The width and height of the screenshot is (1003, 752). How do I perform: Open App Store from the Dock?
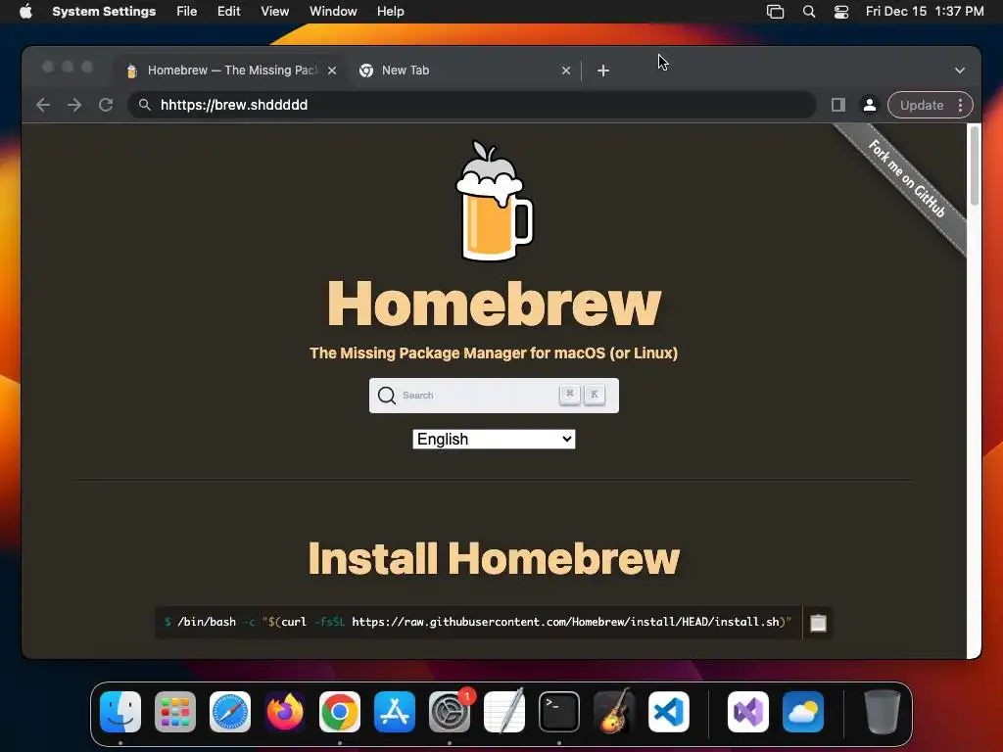click(395, 712)
